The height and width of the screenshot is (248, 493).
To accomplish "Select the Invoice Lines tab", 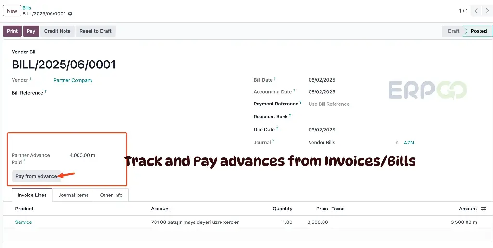I will [x=32, y=195].
